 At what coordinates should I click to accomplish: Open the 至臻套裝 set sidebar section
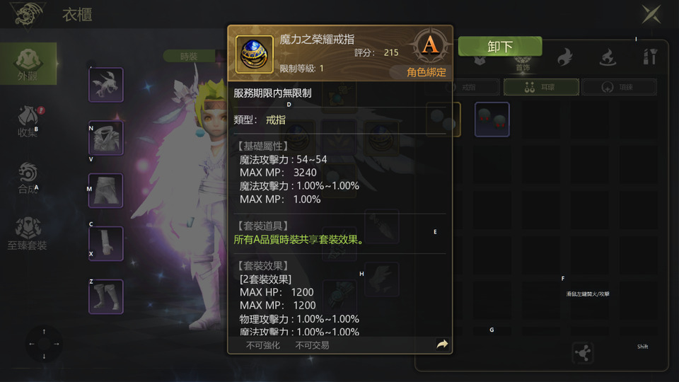pos(28,234)
